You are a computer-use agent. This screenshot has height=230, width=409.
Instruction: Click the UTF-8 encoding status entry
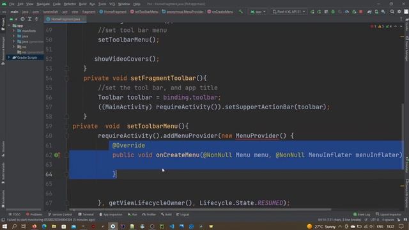coord(374,220)
